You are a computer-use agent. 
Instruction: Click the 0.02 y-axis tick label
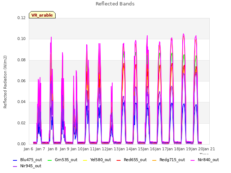22,123
